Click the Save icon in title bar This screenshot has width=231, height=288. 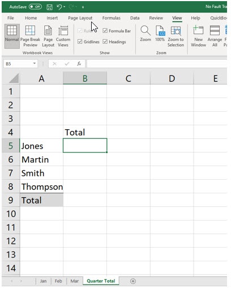click(49, 7)
